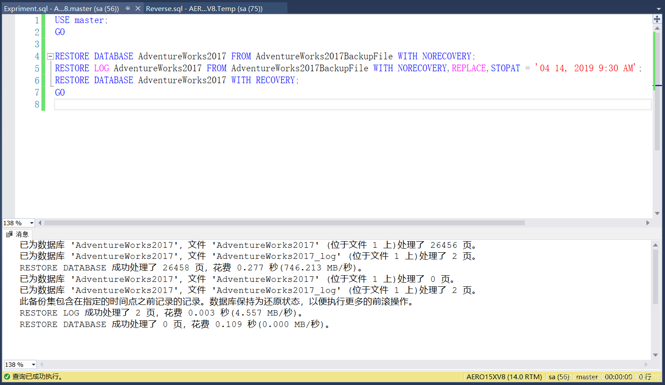Click RESTORE DATABASE WITH RECOVERY line 6

coord(177,81)
